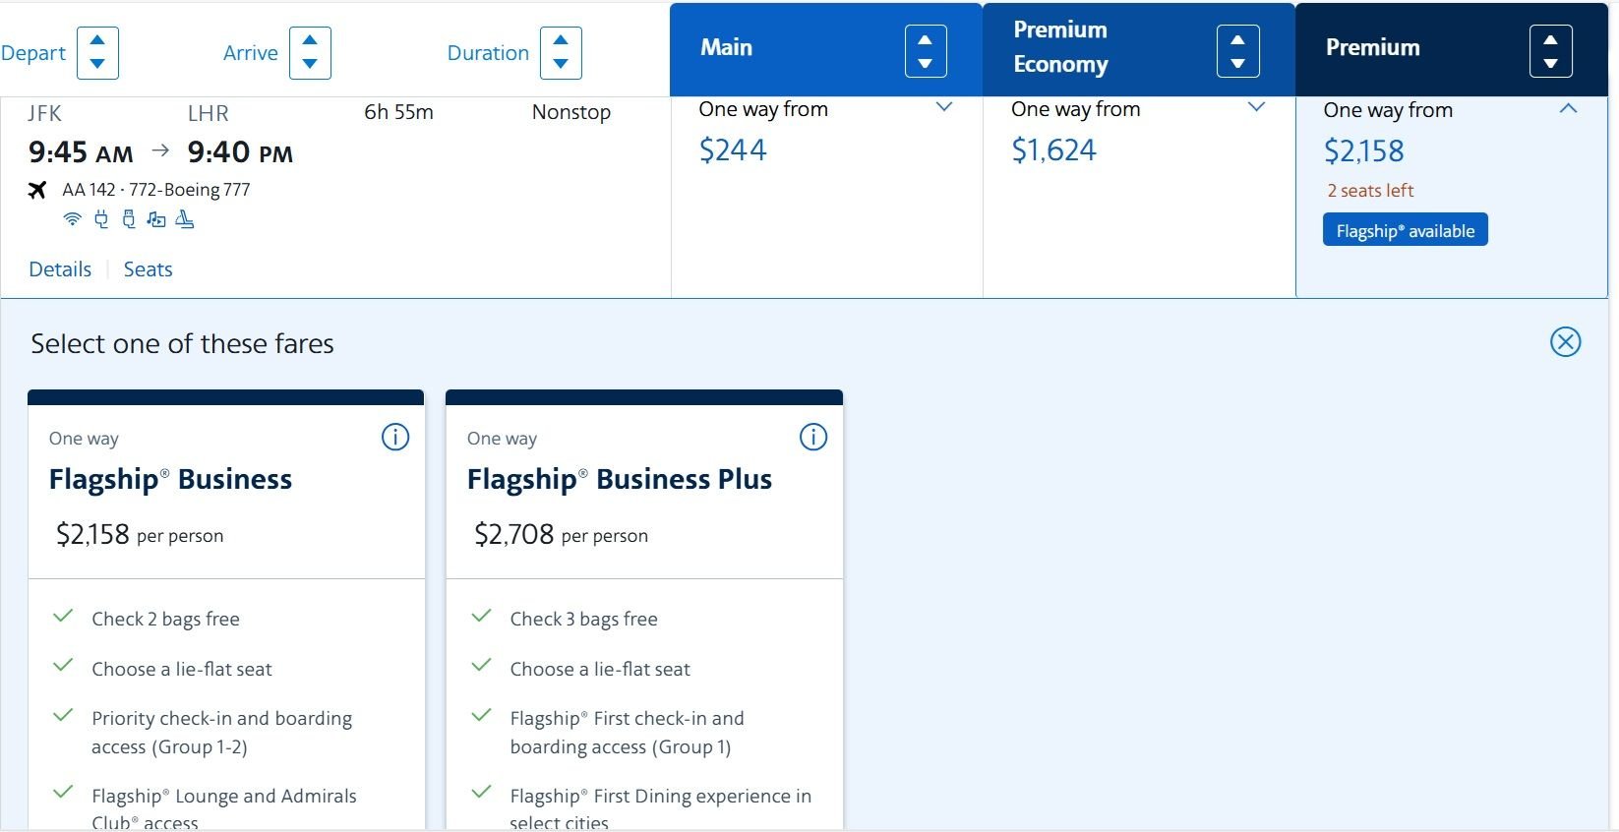
Task: Open flight Details link
Action: 60,269
